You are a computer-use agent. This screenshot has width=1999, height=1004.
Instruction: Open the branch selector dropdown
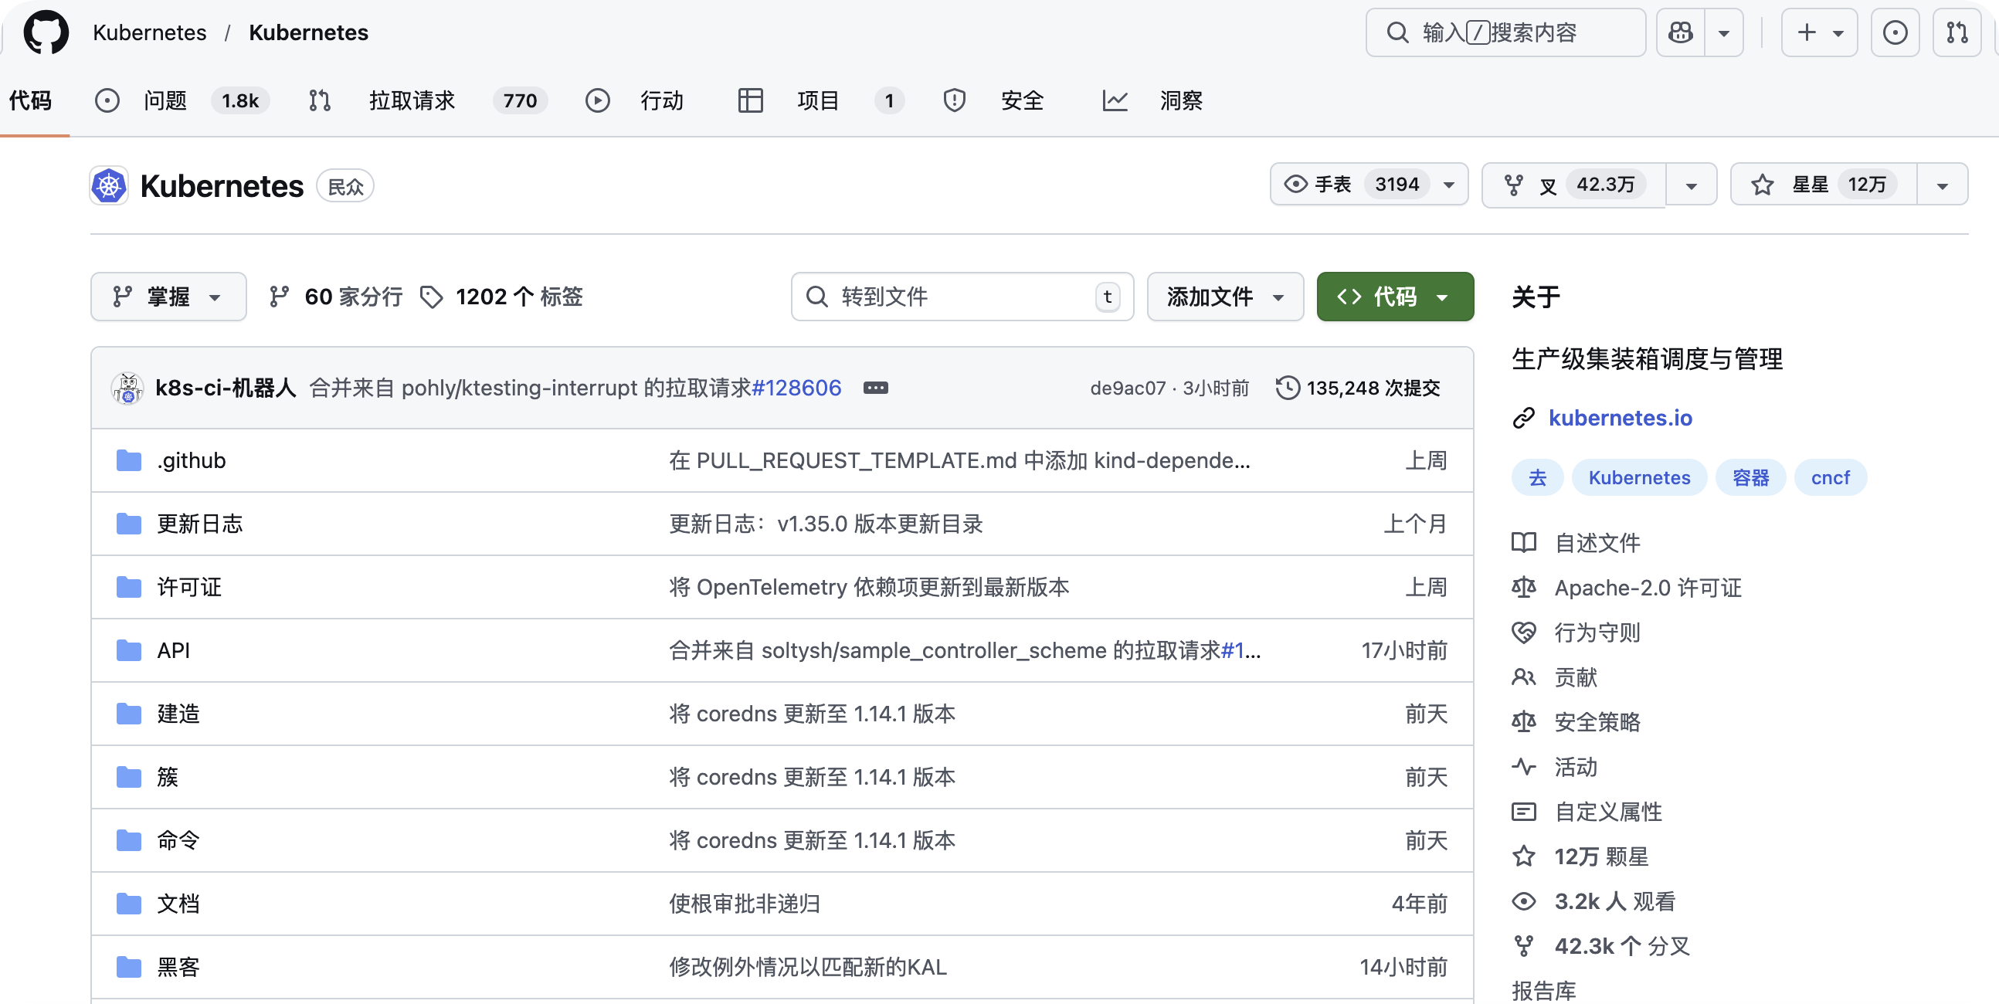pos(168,297)
